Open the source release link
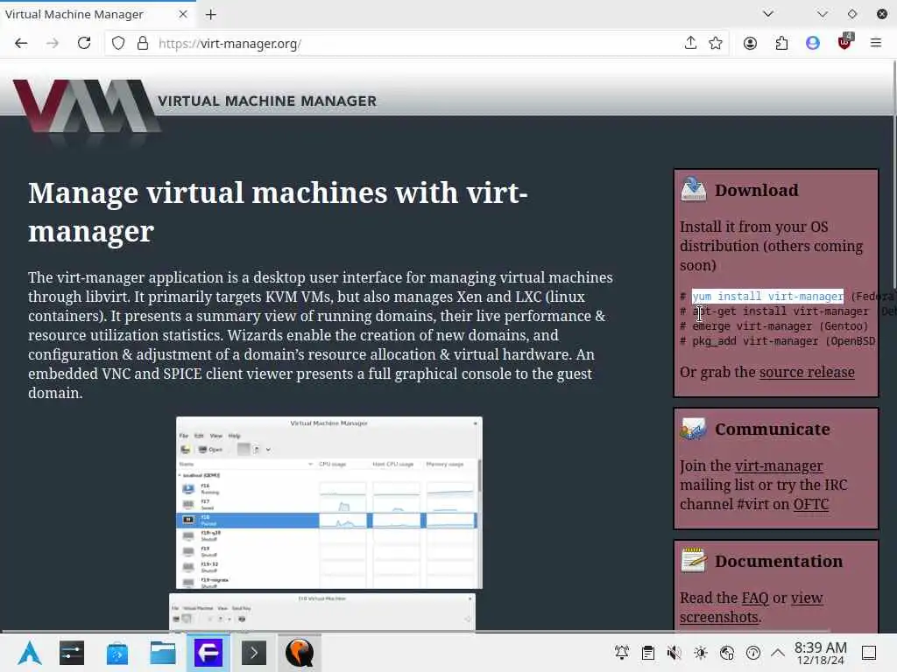 click(807, 373)
